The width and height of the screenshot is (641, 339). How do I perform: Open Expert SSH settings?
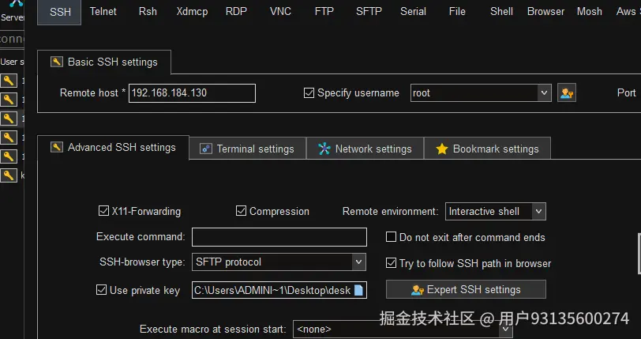[466, 289]
